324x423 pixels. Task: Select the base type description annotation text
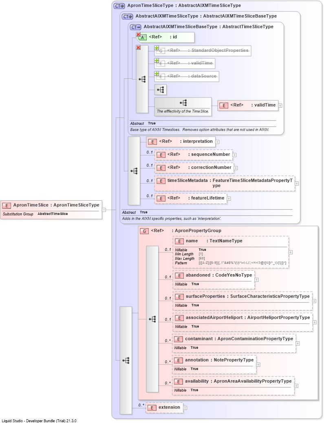pyautogui.click(x=199, y=130)
